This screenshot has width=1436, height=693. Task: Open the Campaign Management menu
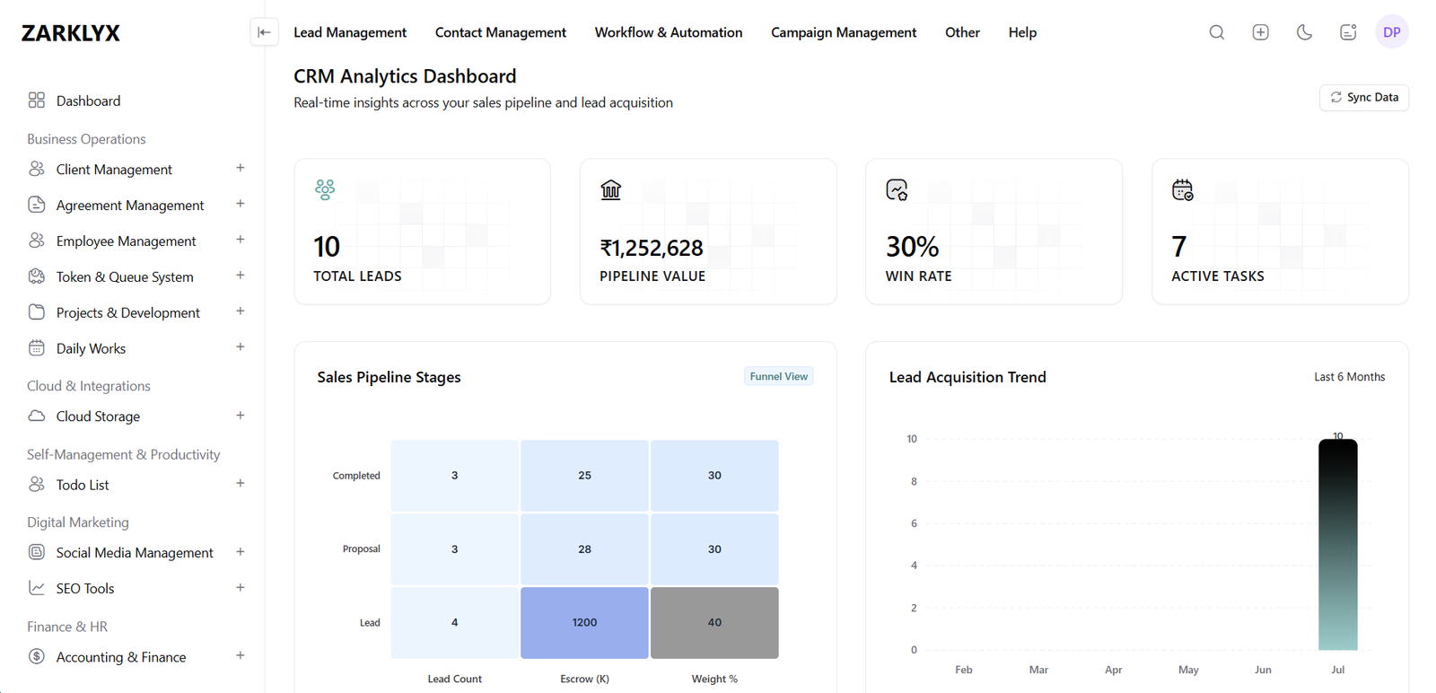[844, 32]
